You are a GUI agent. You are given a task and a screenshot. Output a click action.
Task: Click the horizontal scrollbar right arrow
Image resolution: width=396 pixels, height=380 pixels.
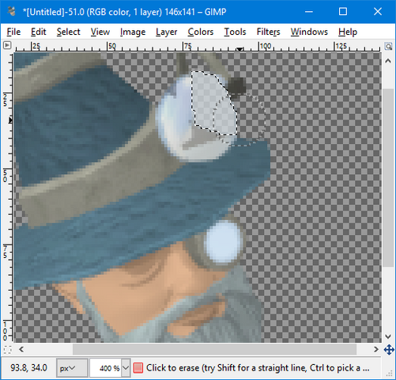376,349
